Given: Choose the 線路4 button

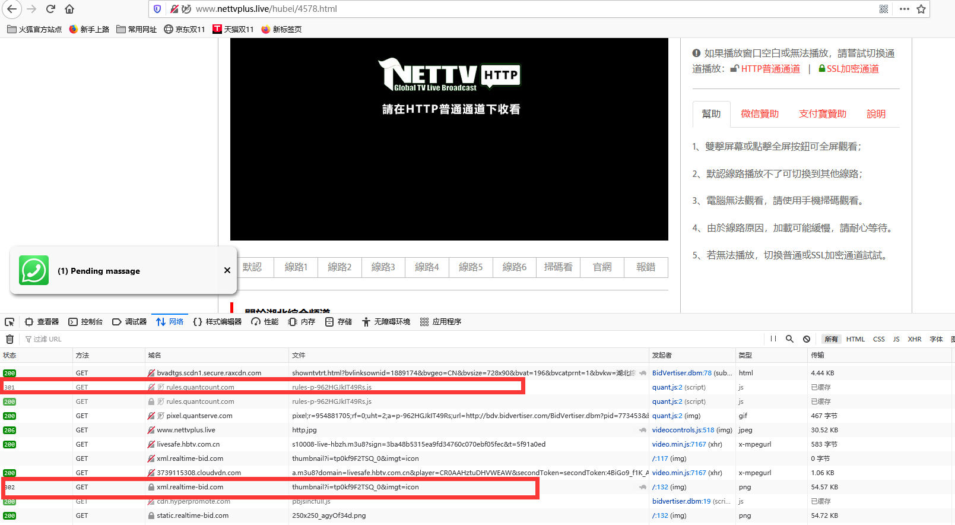Looking at the screenshot, I should click(427, 267).
